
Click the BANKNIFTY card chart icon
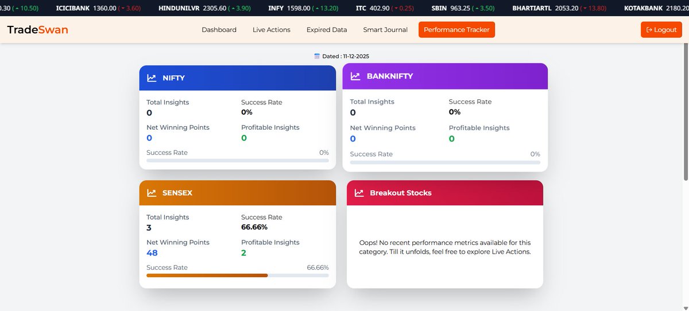tap(355, 76)
